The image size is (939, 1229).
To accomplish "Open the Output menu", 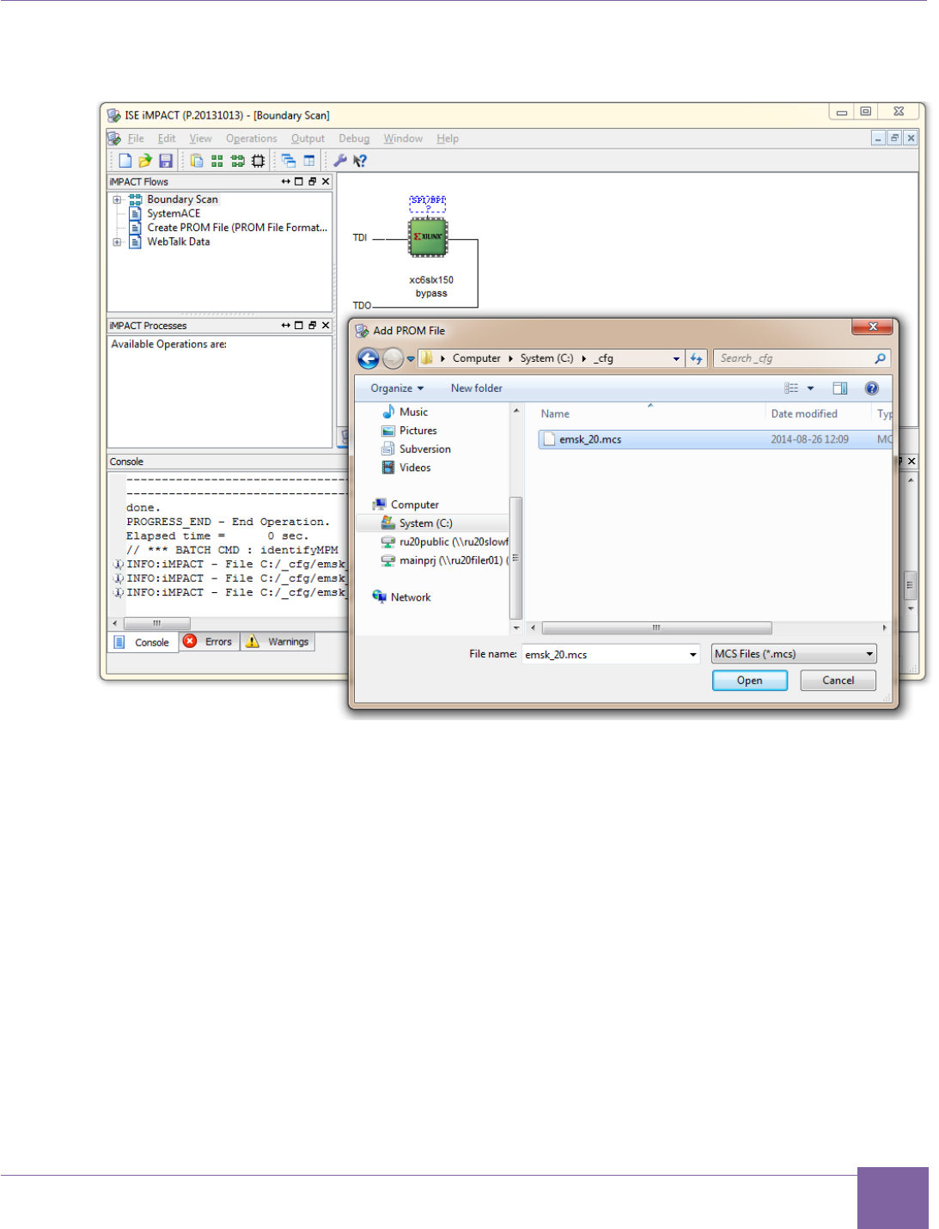I will [308, 138].
